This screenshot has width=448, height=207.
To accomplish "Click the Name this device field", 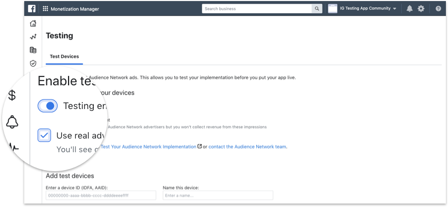I will (218, 195).
